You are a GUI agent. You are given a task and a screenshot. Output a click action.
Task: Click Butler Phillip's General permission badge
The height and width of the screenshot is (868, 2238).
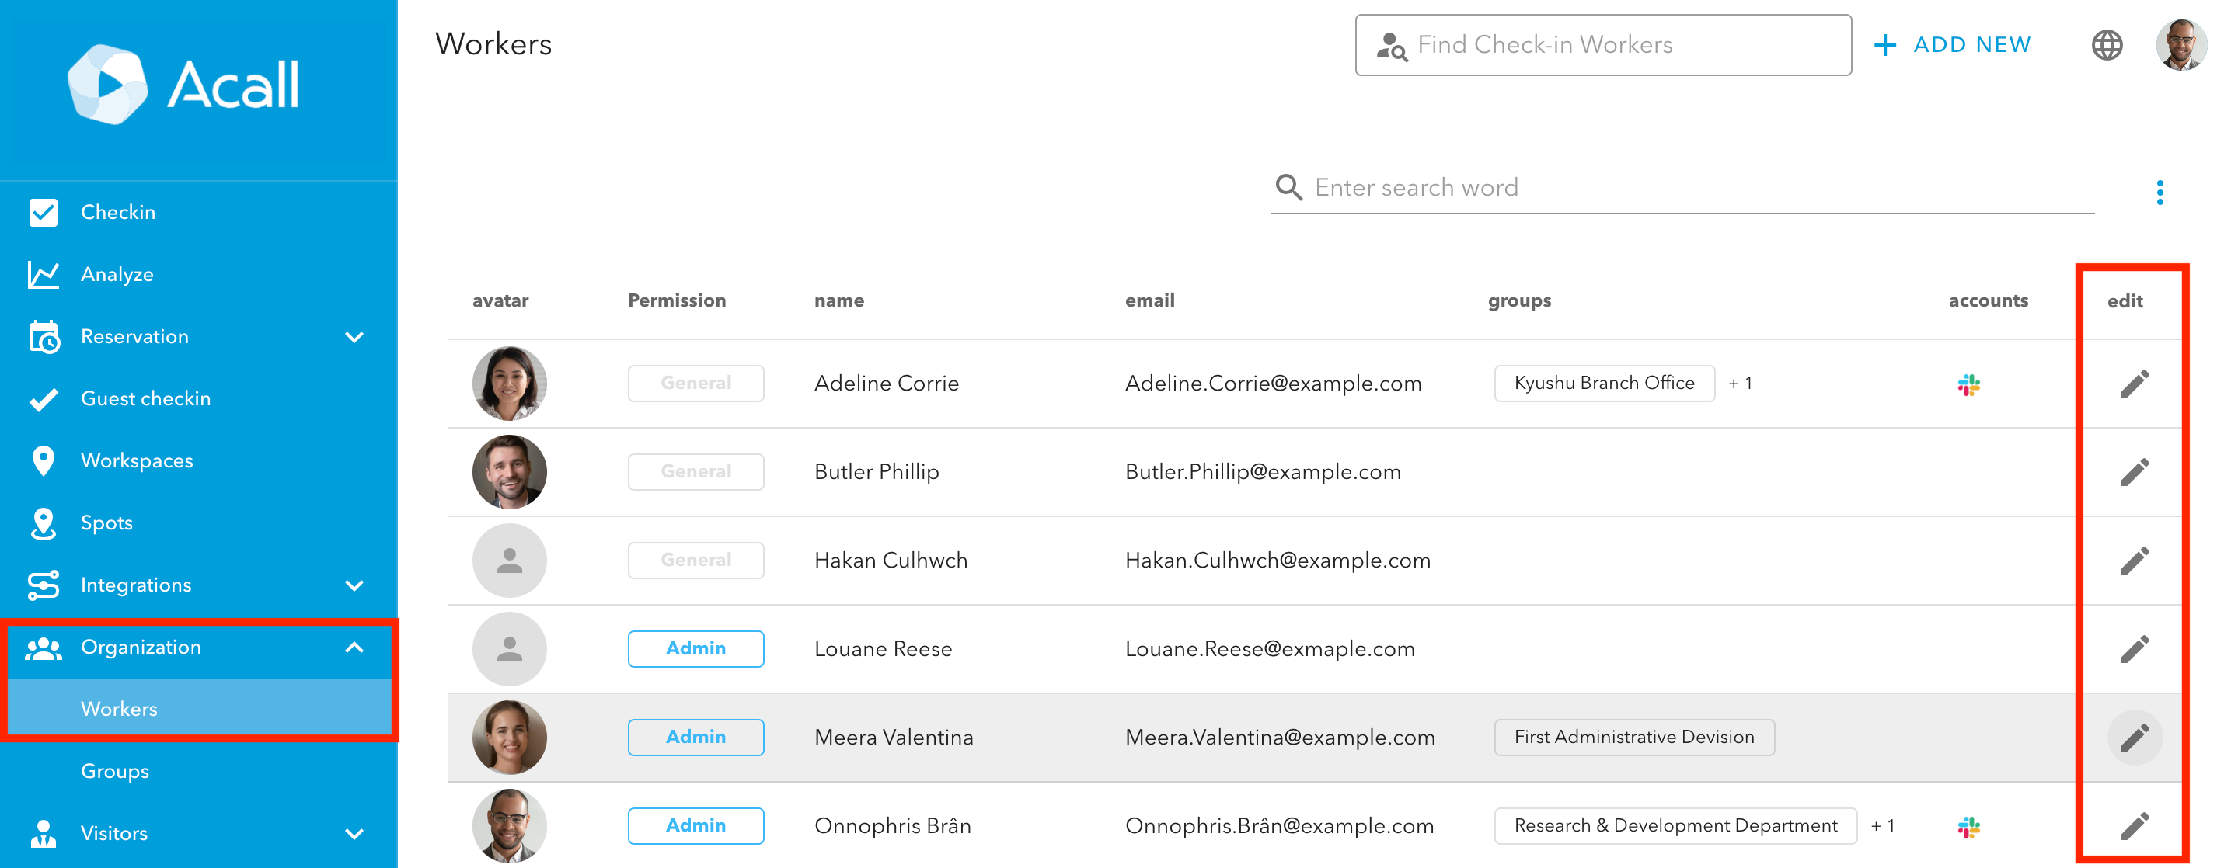click(696, 471)
